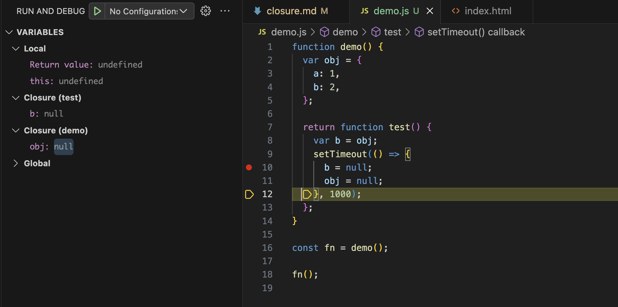Click the closure.md tab's markdown arrow icon
Viewport: 618px width, 307px height.
[x=257, y=11]
